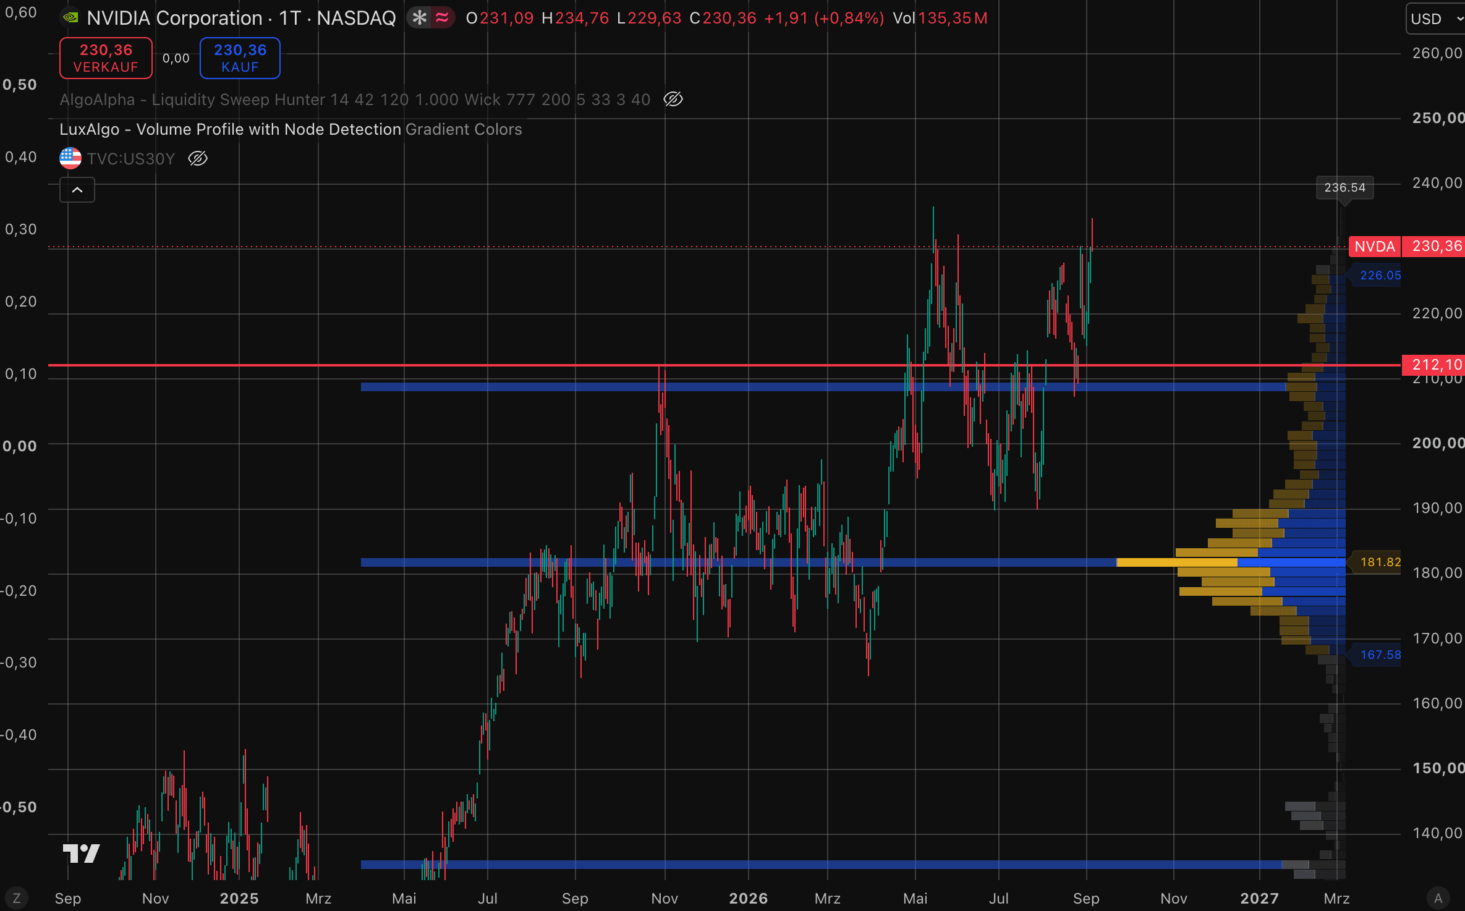Toggle the A auto-scale button at bottom right
1465x911 pixels.
(1438, 898)
